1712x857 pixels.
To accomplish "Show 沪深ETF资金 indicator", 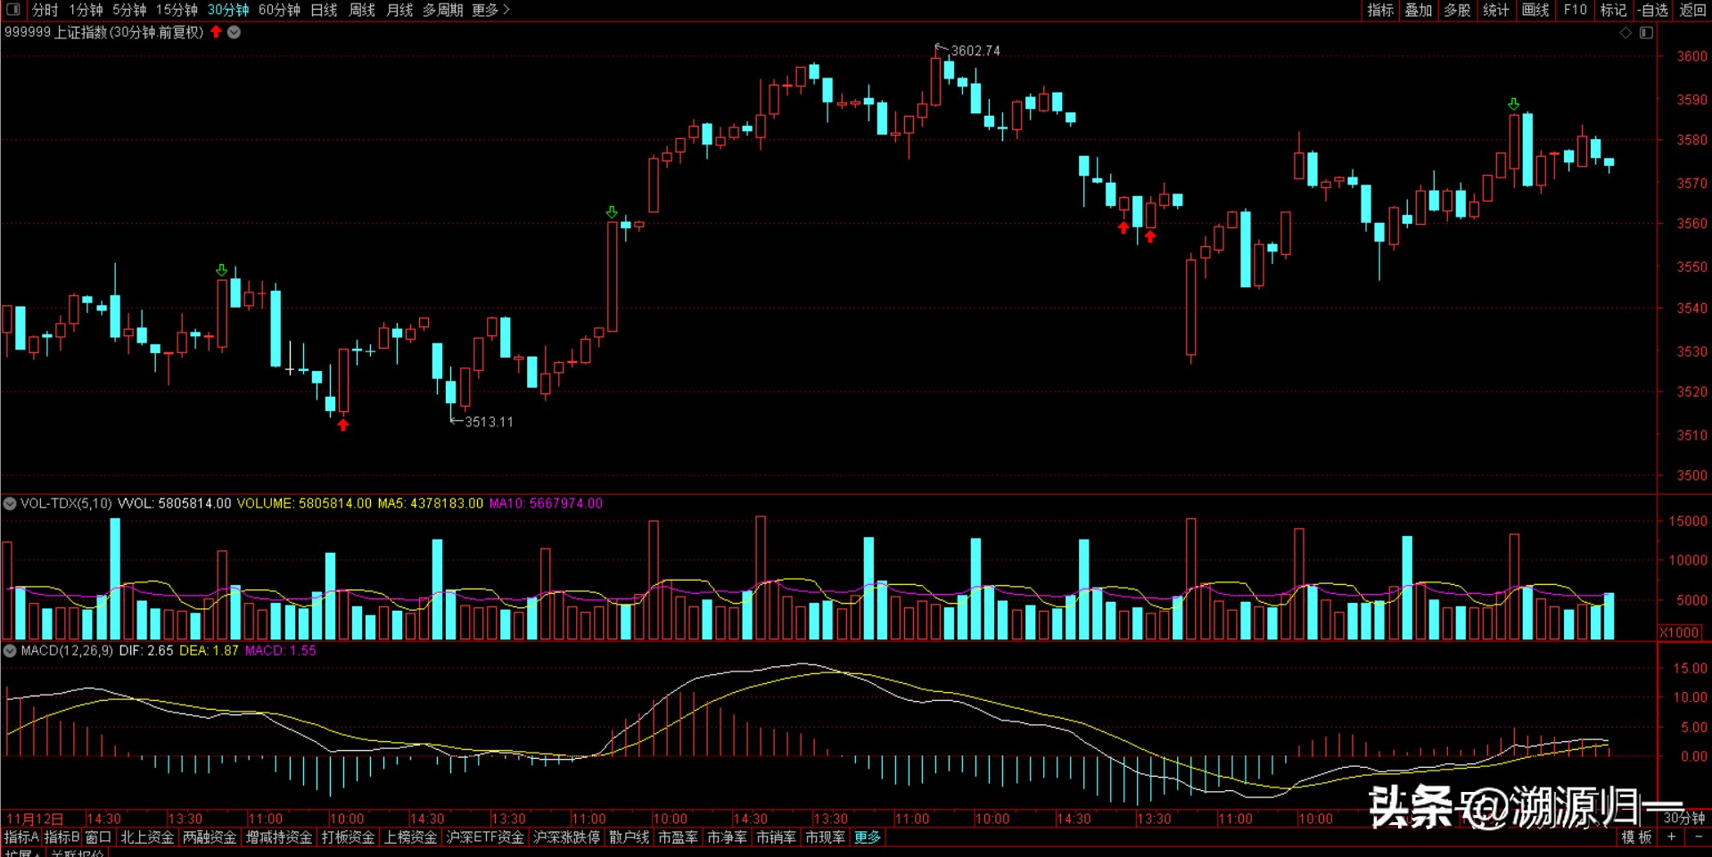I will pyautogui.click(x=485, y=837).
